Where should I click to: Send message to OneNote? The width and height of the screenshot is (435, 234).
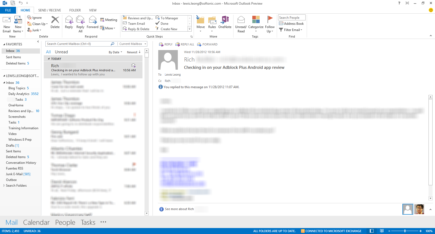point(225,22)
